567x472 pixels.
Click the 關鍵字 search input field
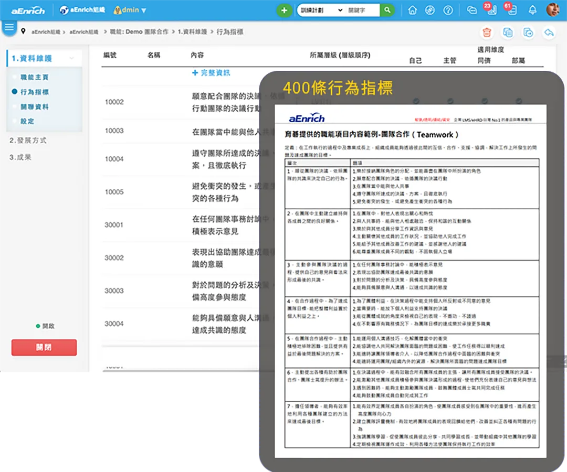click(x=362, y=10)
